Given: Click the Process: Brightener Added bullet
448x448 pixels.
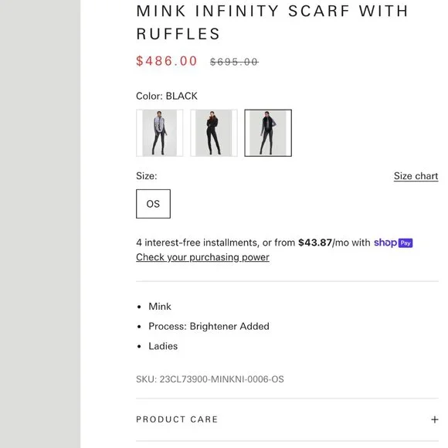Looking at the screenshot, I should pos(209,326).
